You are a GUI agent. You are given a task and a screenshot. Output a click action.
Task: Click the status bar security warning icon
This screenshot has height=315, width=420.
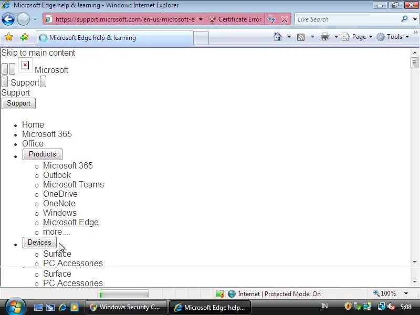220,294
